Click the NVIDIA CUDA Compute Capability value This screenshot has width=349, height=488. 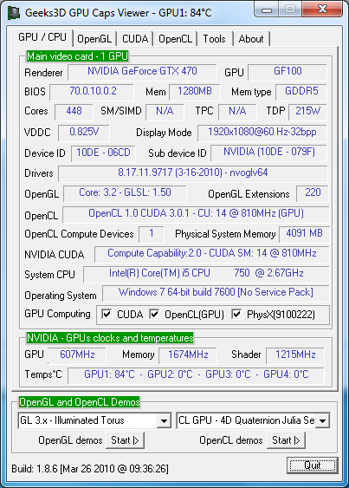[212, 254]
